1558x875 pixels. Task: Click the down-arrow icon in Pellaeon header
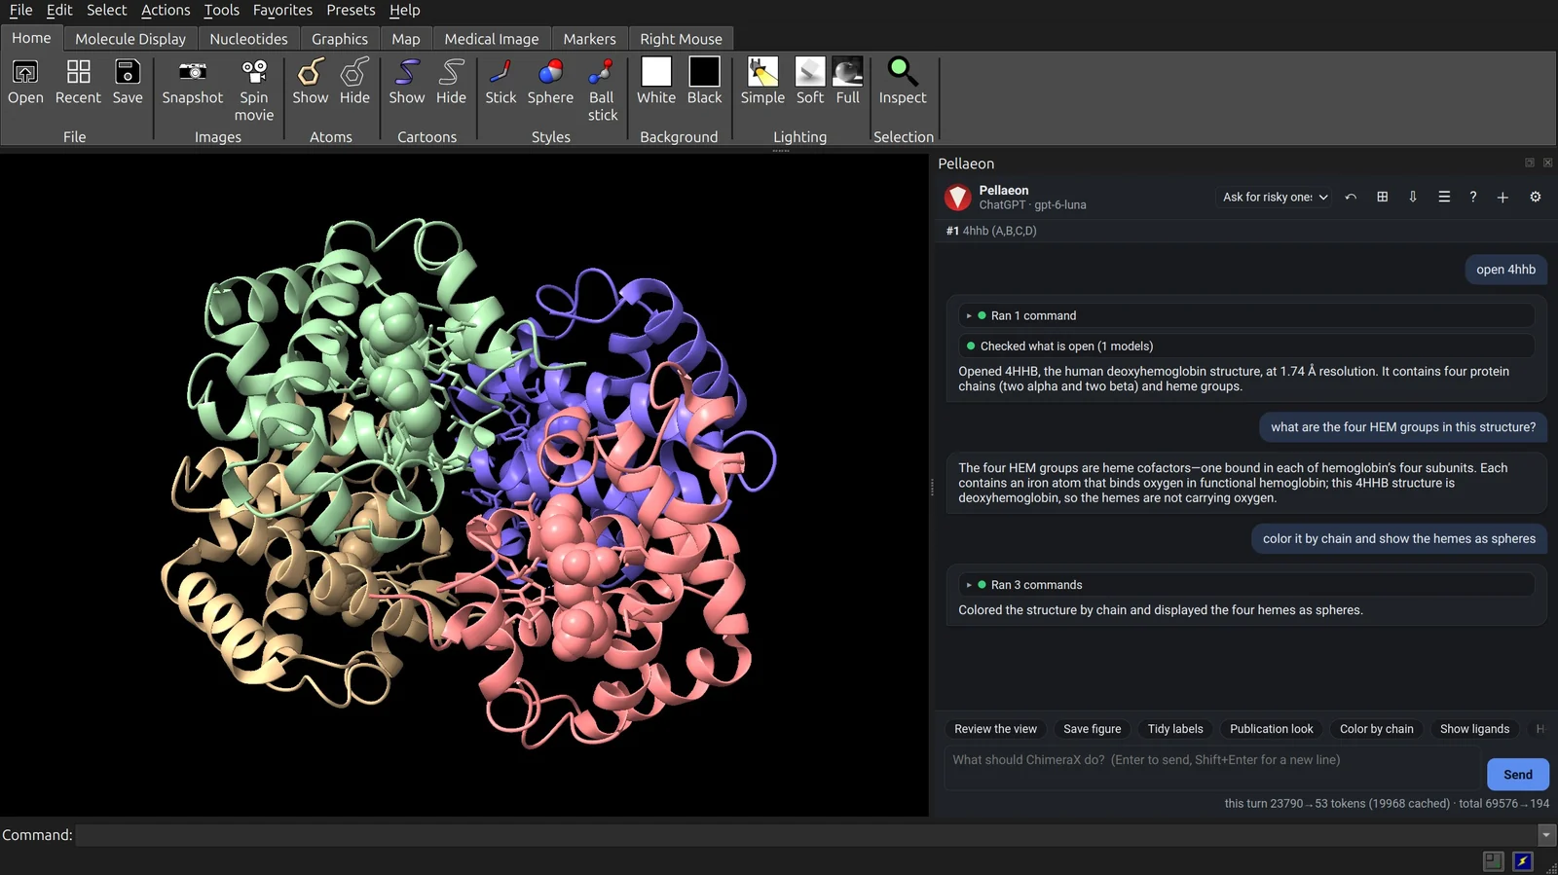click(x=1413, y=197)
